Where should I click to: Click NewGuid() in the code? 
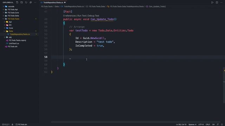(x=97, y=38)
